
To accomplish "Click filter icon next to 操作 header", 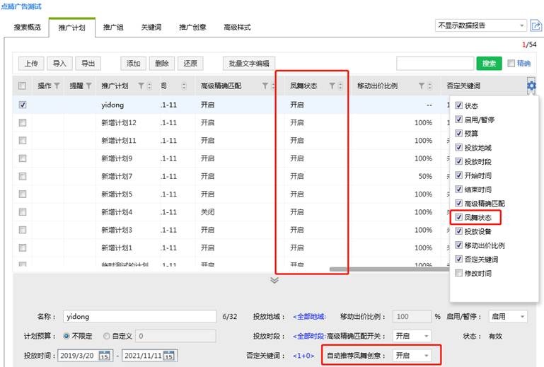I will 57,86.
